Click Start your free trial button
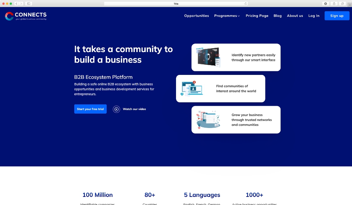This screenshot has height=205, width=352. 90,109
